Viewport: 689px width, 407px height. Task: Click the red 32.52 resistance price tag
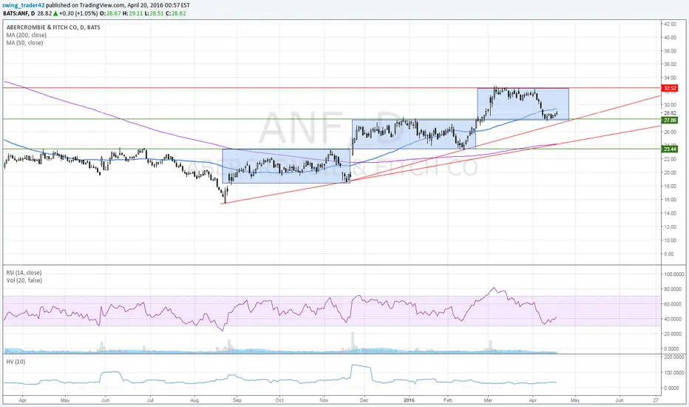coord(670,89)
